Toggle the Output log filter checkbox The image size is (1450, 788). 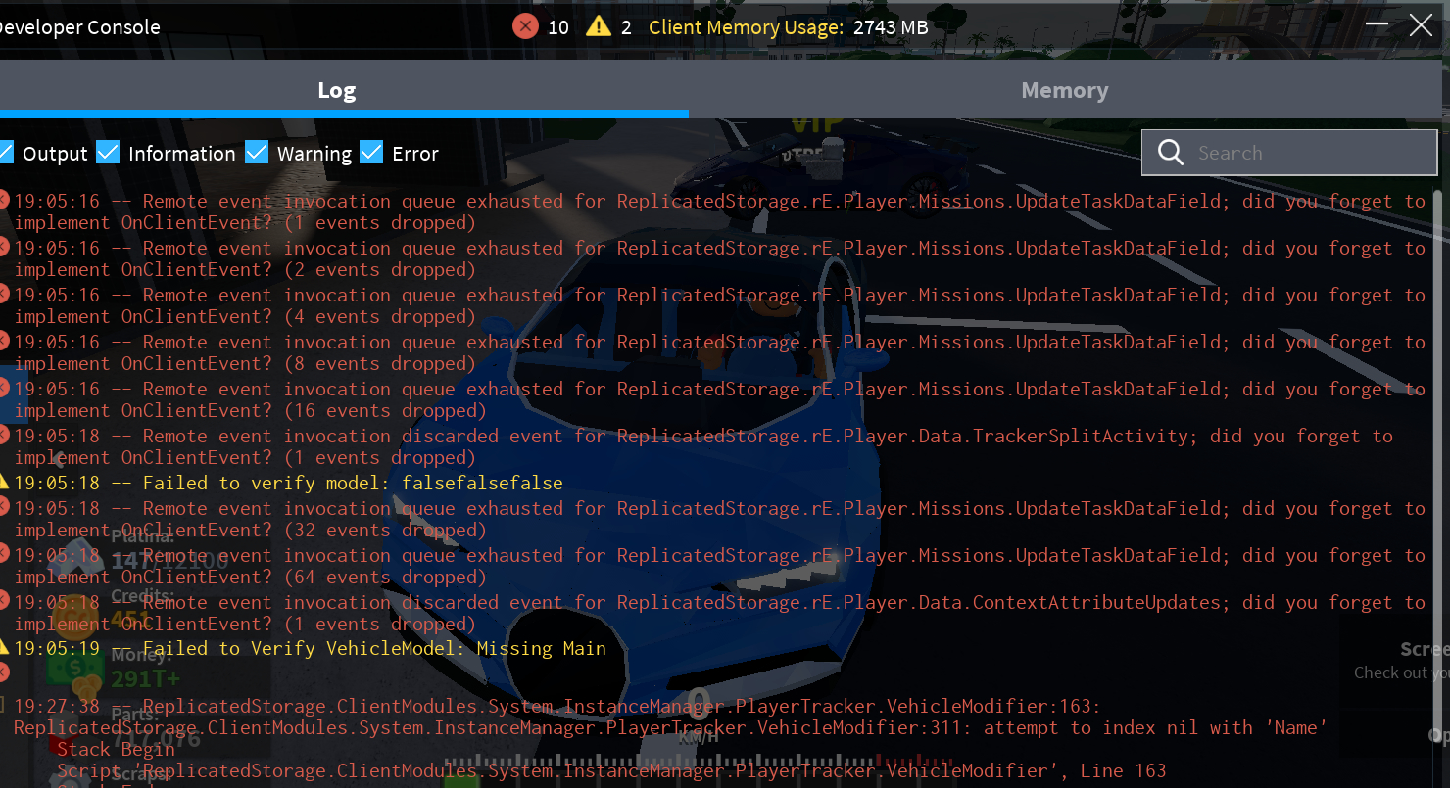[5, 153]
